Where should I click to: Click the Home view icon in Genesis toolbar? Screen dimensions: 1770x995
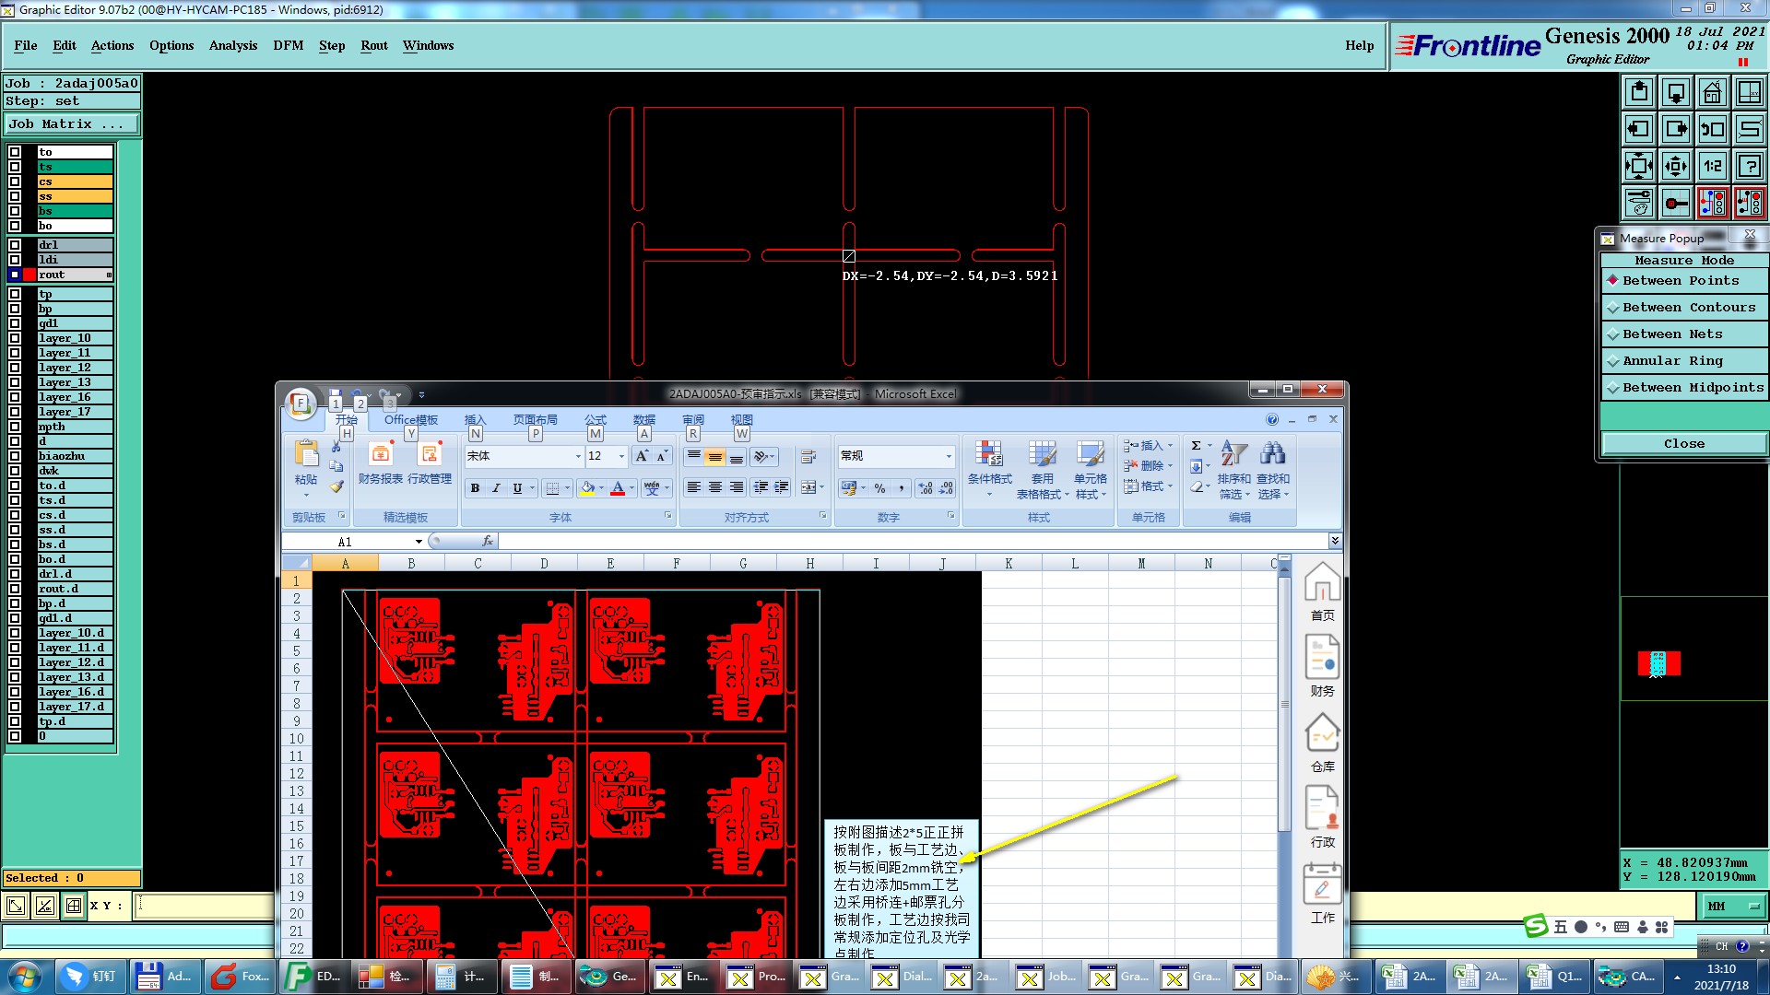click(1712, 92)
